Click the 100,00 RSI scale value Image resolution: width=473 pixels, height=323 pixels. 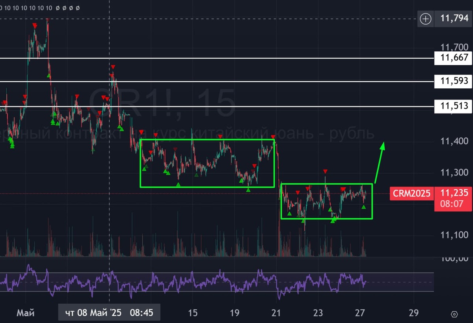pos(454,259)
